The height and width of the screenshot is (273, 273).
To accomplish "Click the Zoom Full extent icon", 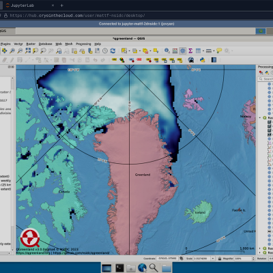I will [28, 51].
